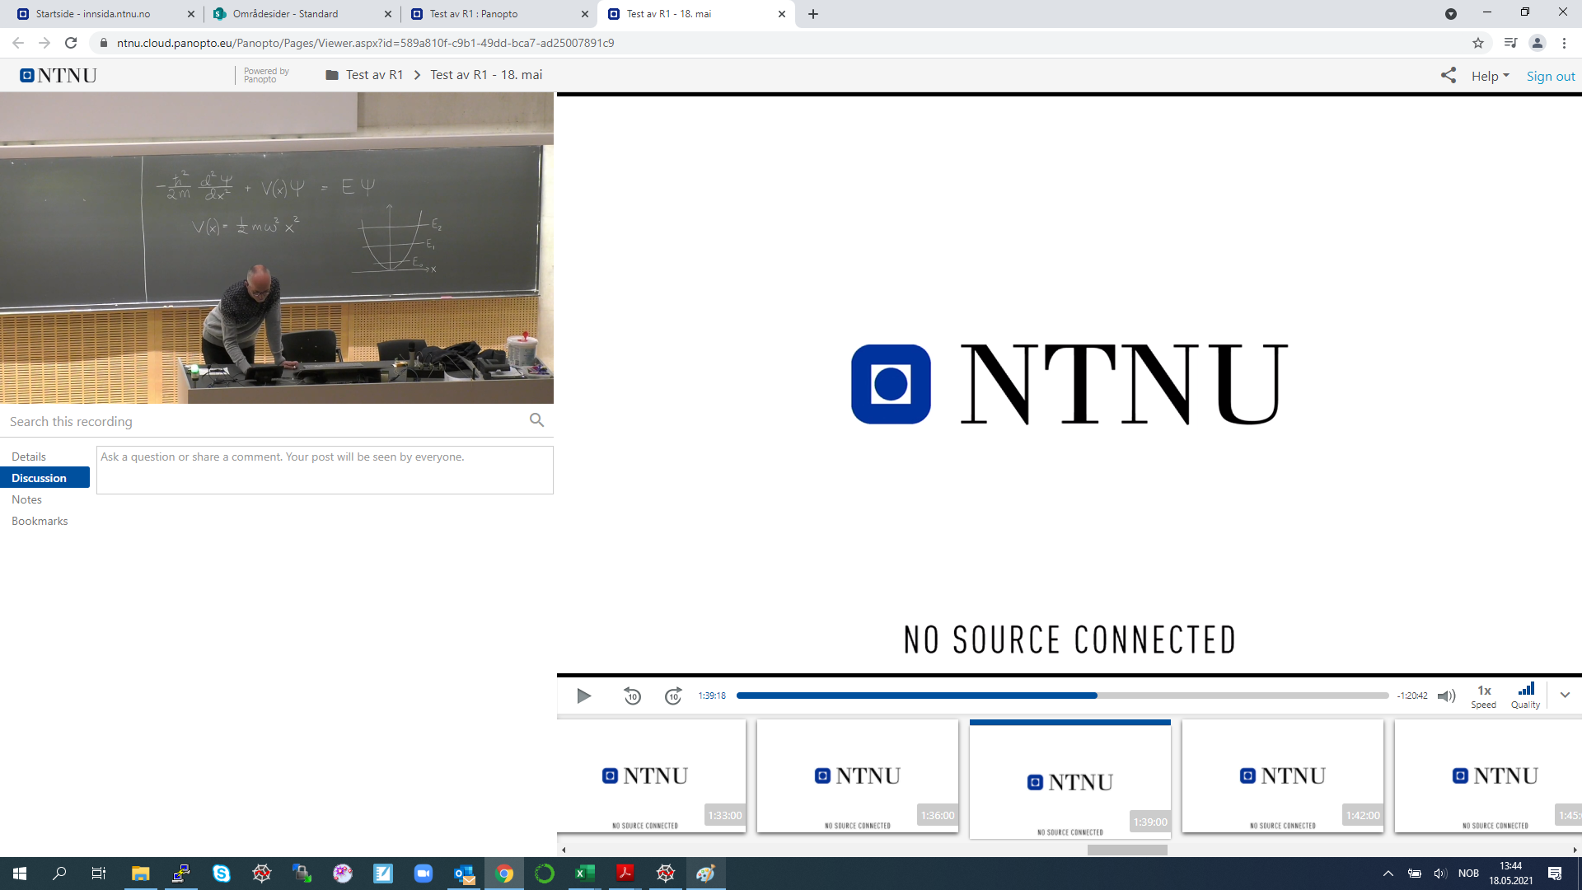Jump to thumbnail at 1:42:00
The image size is (1582, 890).
coord(1283,776)
